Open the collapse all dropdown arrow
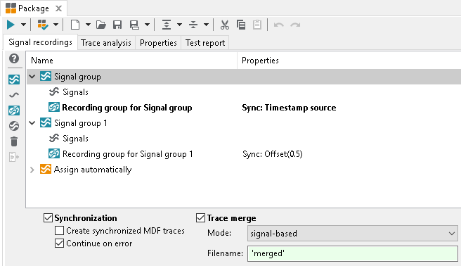Viewport: 461px width, 266px height. (x=206, y=25)
